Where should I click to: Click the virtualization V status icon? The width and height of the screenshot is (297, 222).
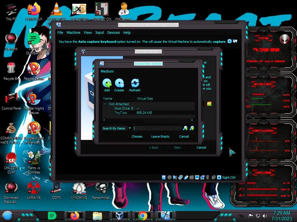pos(208,177)
